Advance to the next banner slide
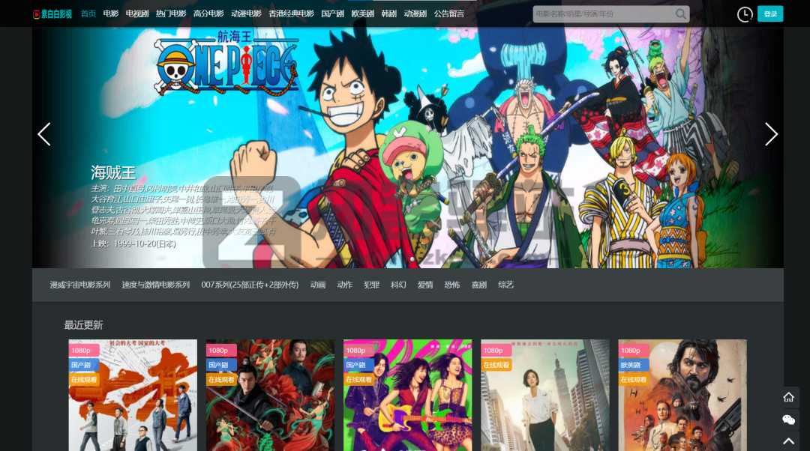 (x=770, y=134)
